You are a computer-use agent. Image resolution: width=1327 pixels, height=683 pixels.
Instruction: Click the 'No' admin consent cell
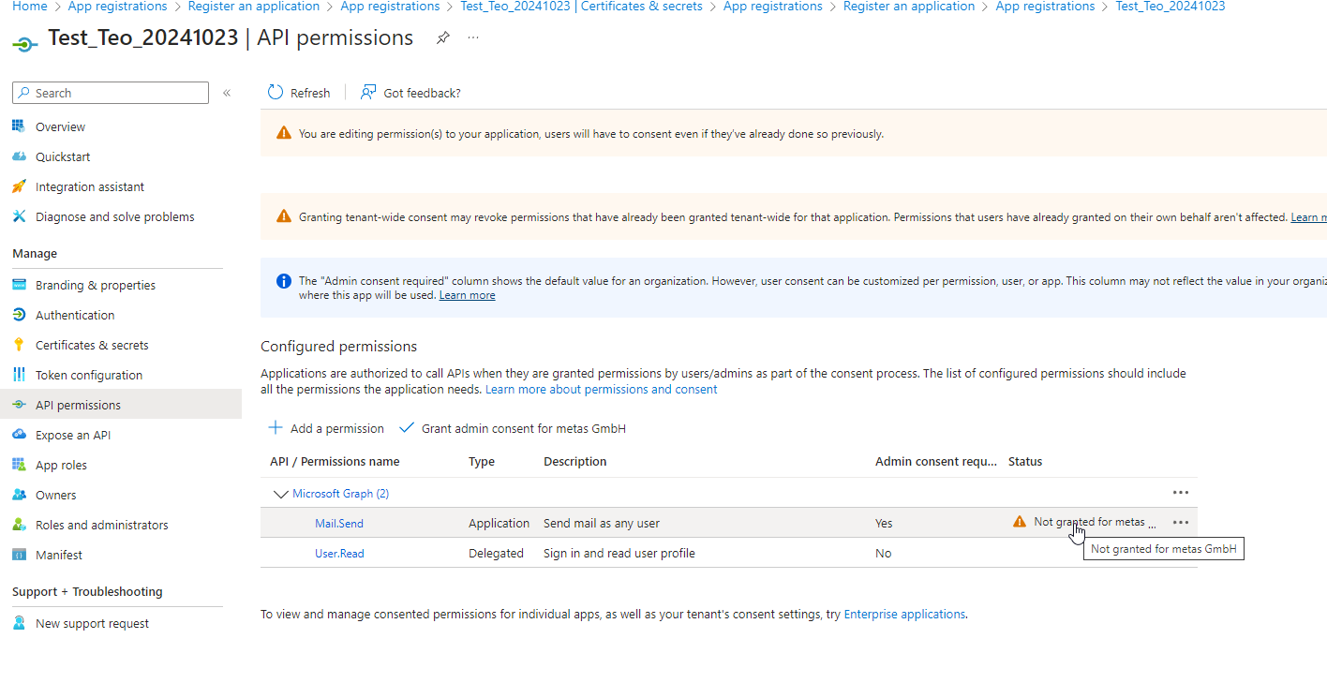click(x=883, y=553)
